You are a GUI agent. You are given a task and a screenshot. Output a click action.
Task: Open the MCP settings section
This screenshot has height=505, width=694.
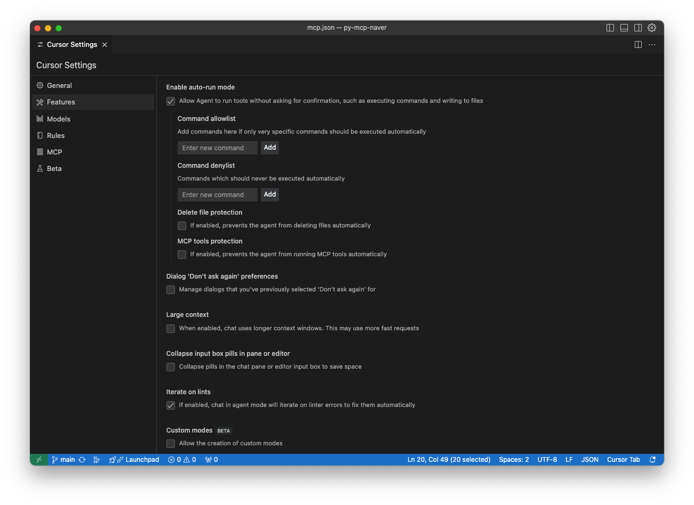[x=93, y=152]
